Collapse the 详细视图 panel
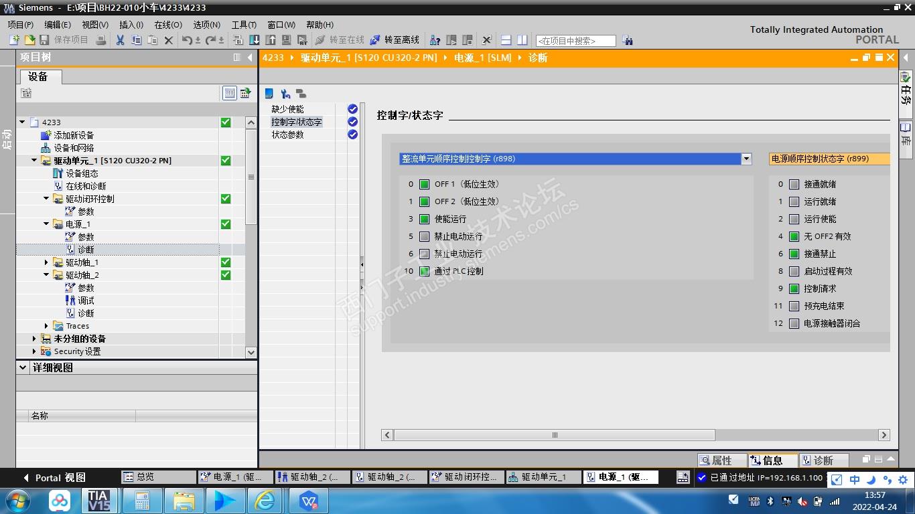 tap(23, 367)
